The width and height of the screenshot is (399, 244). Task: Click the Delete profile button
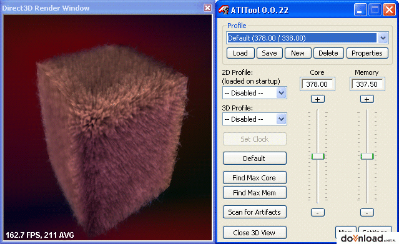coord(328,53)
